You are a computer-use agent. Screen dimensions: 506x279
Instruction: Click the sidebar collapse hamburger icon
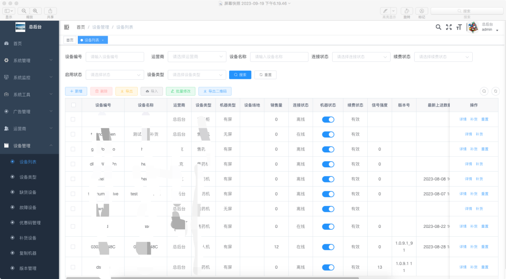pyautogui.click(x=67, y=27)
